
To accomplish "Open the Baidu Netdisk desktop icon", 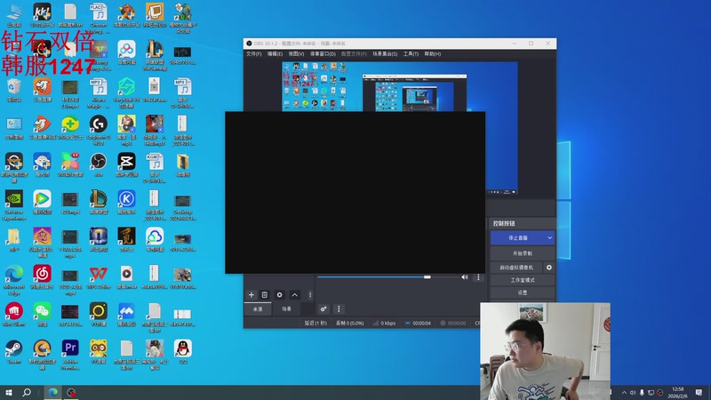I will pyautogui.click(x=126, y=53).
